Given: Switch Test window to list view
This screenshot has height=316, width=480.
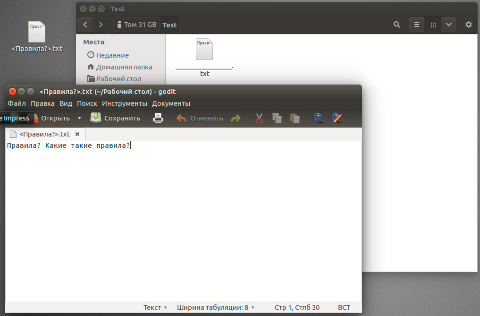Looking at the screenshot, I should 417,25.
